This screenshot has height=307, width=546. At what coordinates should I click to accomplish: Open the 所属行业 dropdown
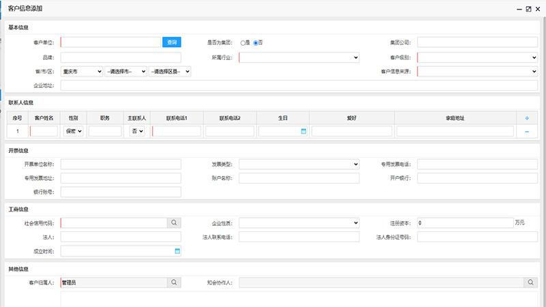pyautogui.click(x=299, y=57)
